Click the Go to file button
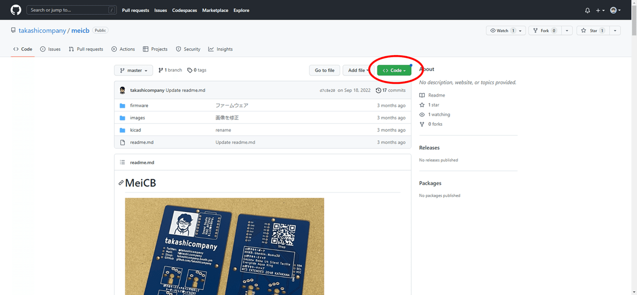The height and width of the screenshot is (295, 637). click(x=324, y=70)
